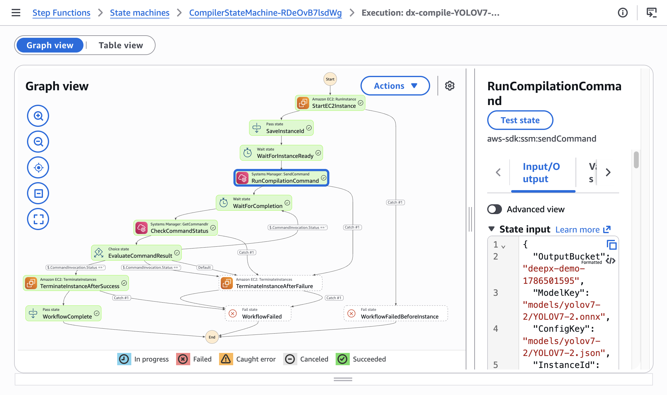Click the Canceled legend entry
This screenshot has width=667, height=395.
click(x=306, y=359)
